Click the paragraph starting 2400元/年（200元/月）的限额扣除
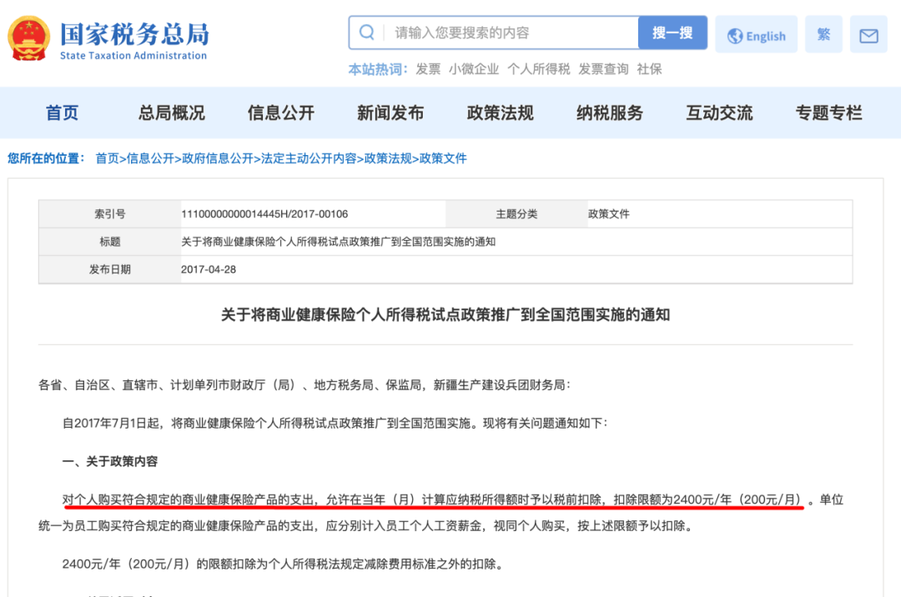 pyautogui.click(x=284, y=564)
